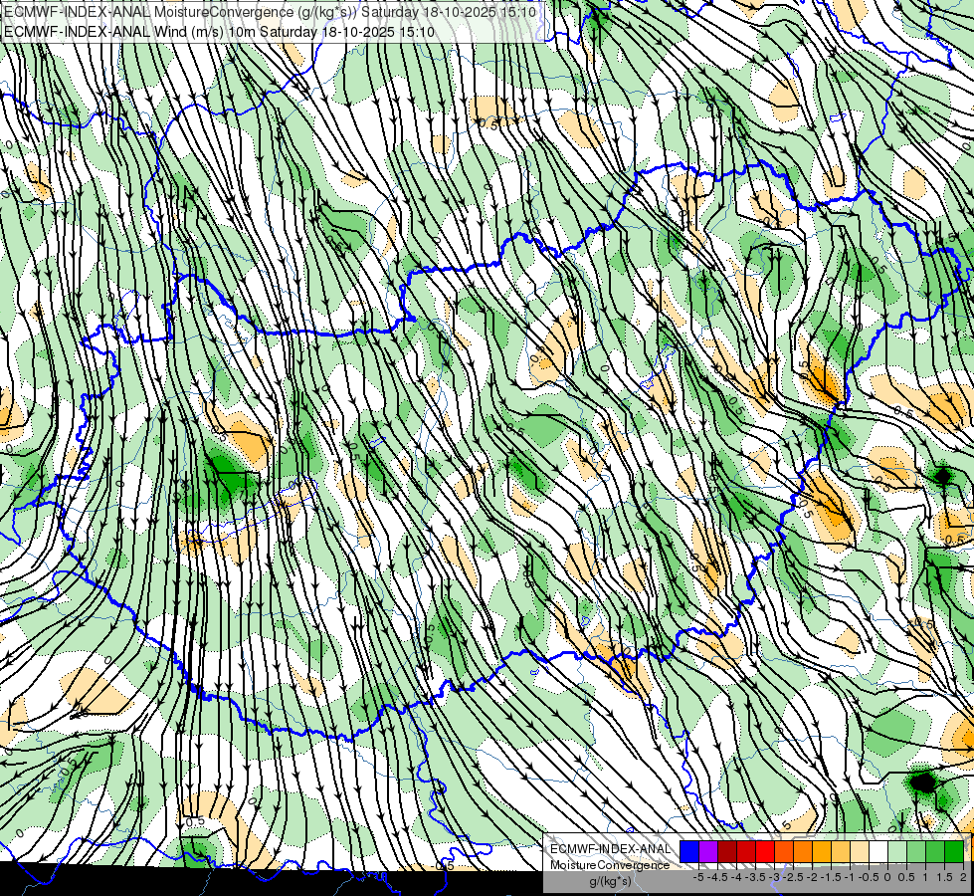The width and height of the screenshot is (974, 896).
Task: Click the 1.5 legend tick value
Action: coord(945,877)
